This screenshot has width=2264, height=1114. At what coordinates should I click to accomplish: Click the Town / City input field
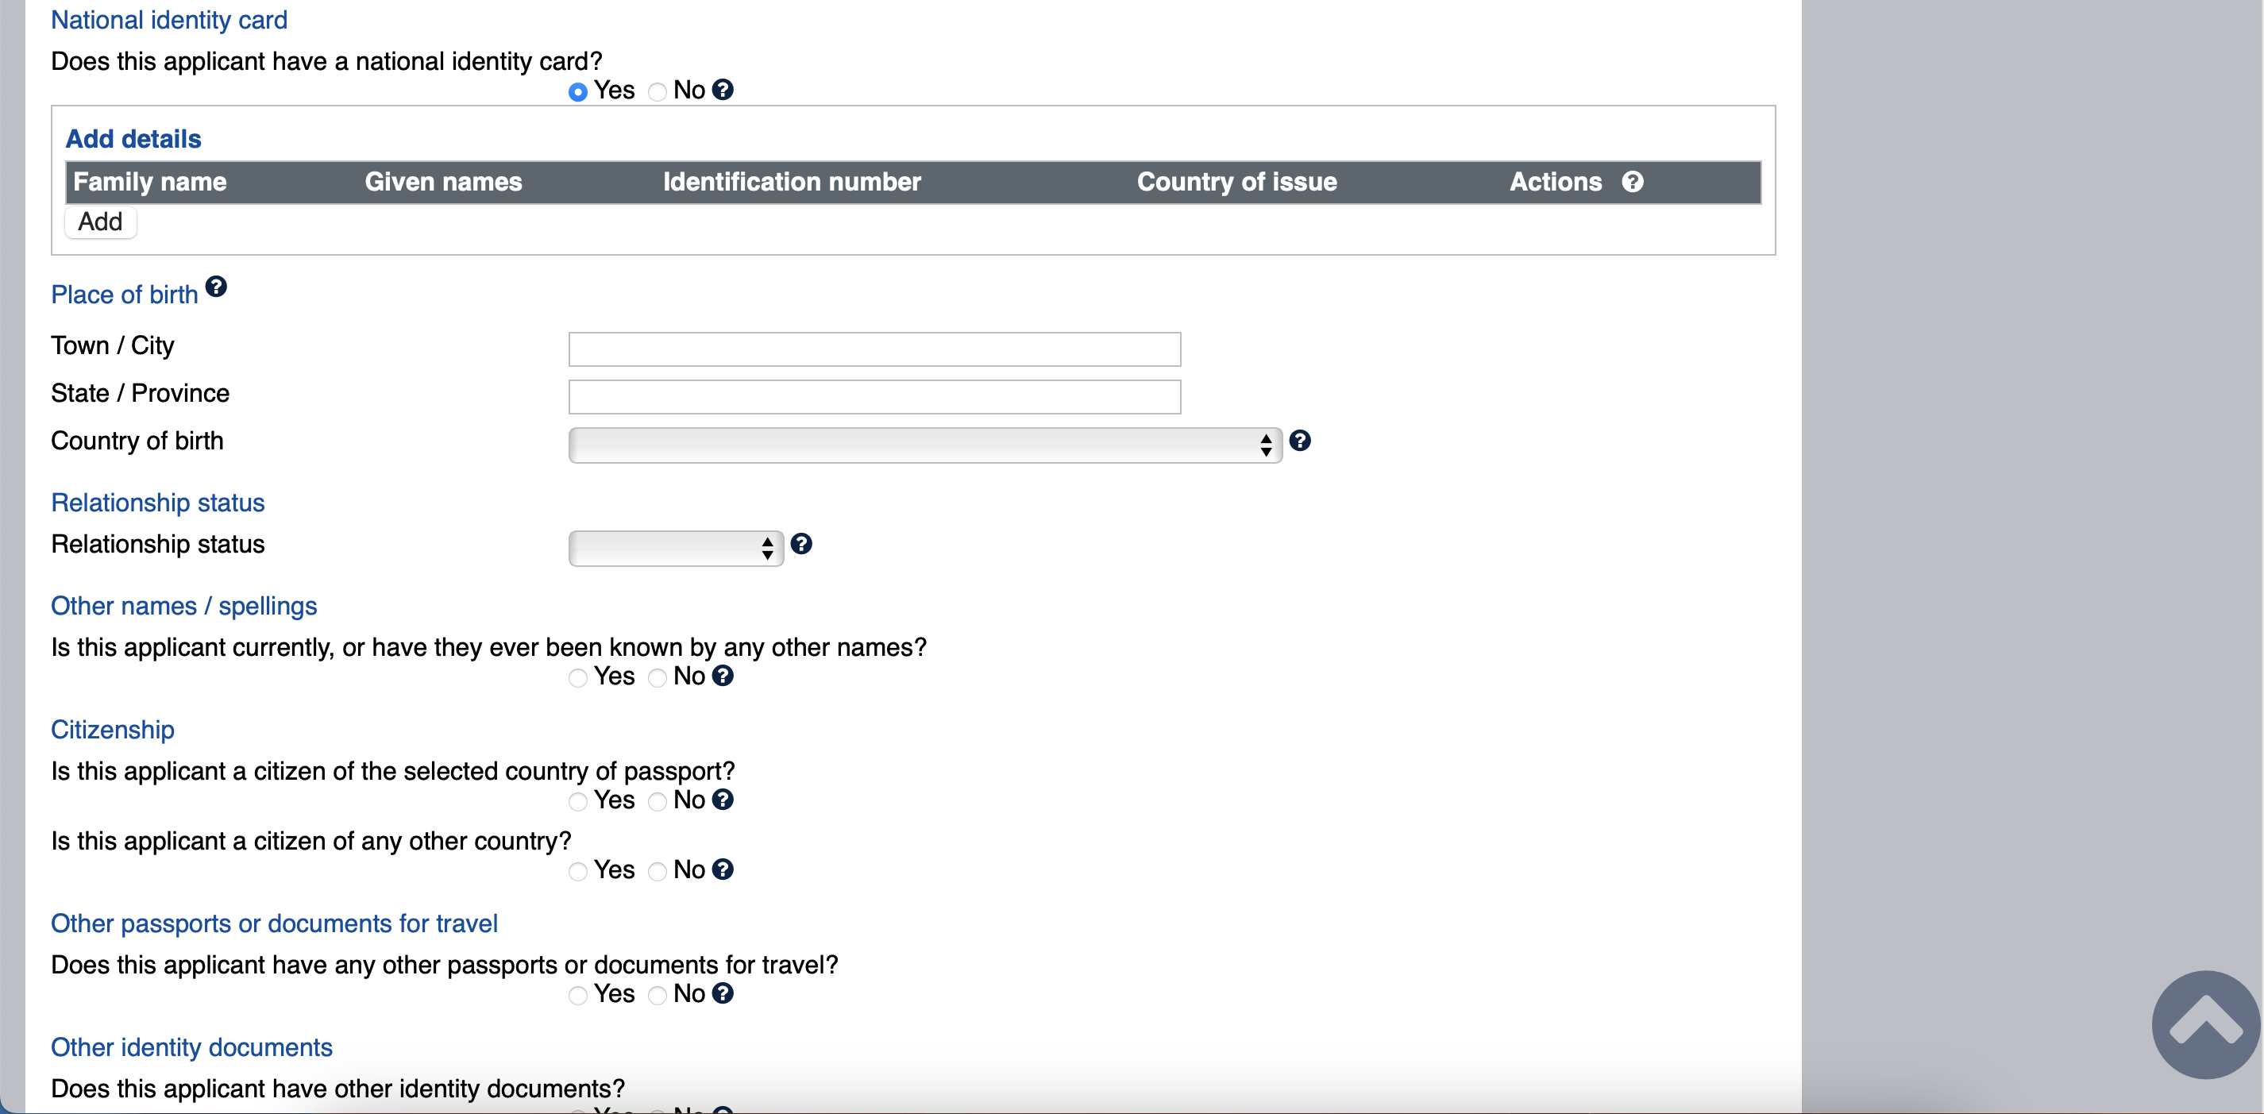point(874,349)
